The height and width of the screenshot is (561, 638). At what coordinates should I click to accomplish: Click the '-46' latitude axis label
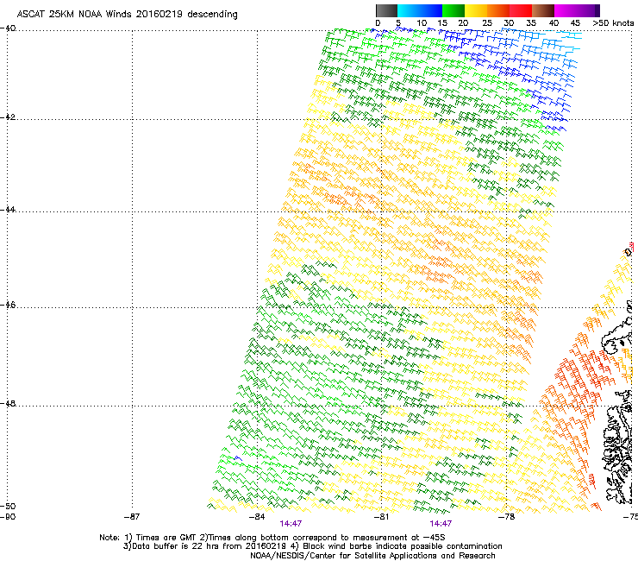coord(8,305)
